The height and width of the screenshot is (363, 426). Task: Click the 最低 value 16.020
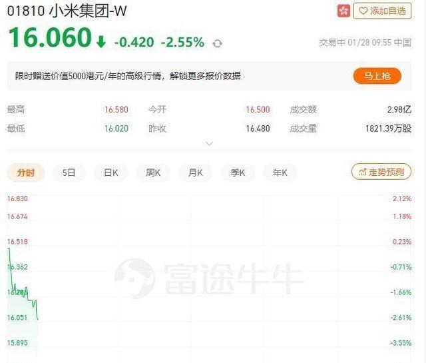coord(116,129)
